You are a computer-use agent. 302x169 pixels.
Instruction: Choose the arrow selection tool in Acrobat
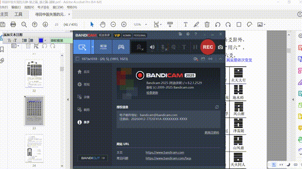click(x=92, y=24)
